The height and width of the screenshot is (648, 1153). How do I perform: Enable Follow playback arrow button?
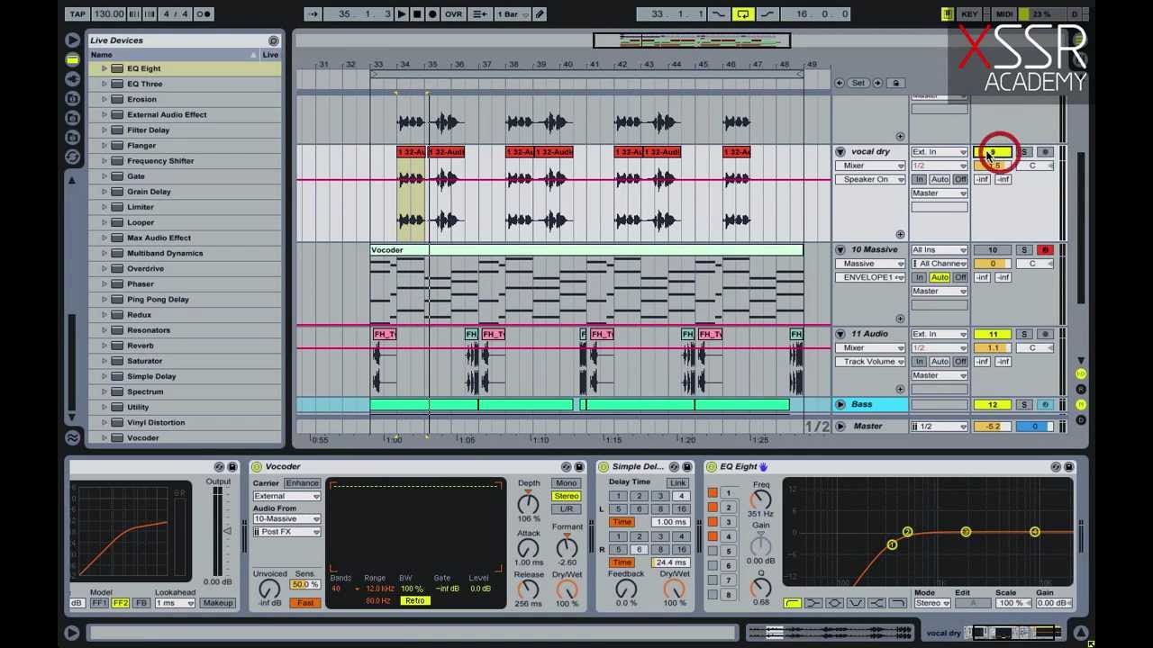point(313,13)
